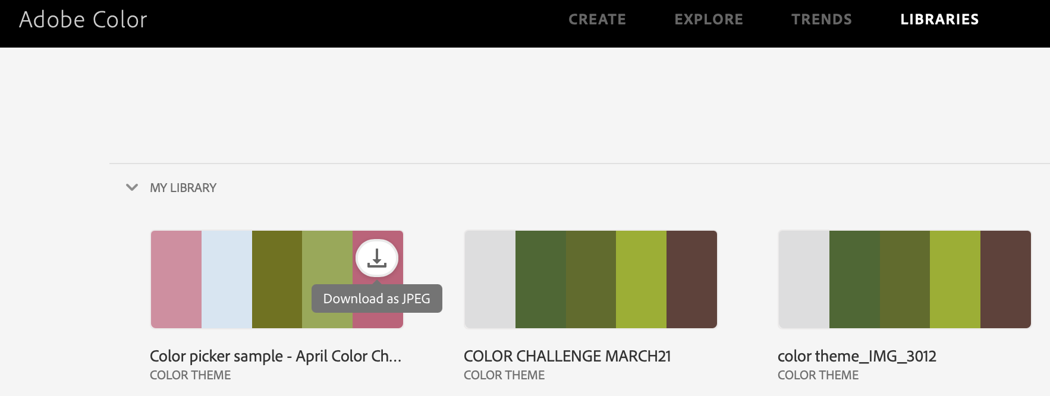This screenshot has height=396, width=1050.
Task: Open the CREATE tab
Action: [x=597, y=20]
